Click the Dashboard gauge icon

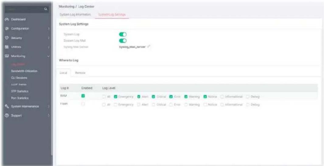tap(6, 19)
